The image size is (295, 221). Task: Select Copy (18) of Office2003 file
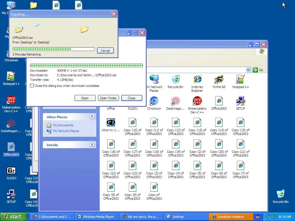point(154,148)
